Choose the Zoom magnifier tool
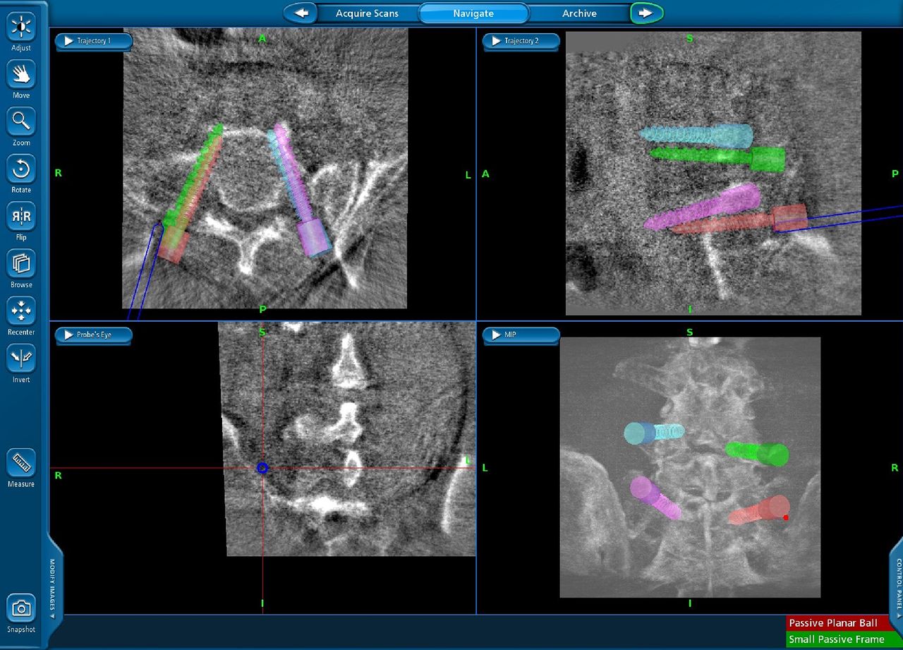 pyautogui.click(x=21, y=122)
